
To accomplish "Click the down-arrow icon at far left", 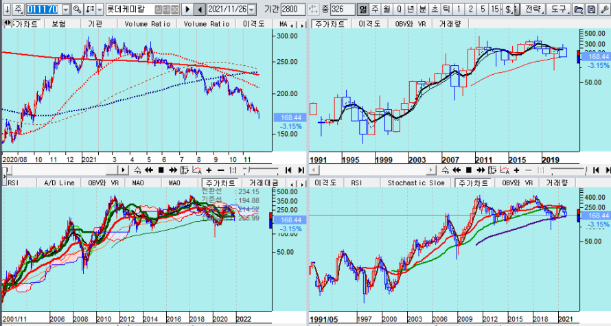I will coord(6,9).
